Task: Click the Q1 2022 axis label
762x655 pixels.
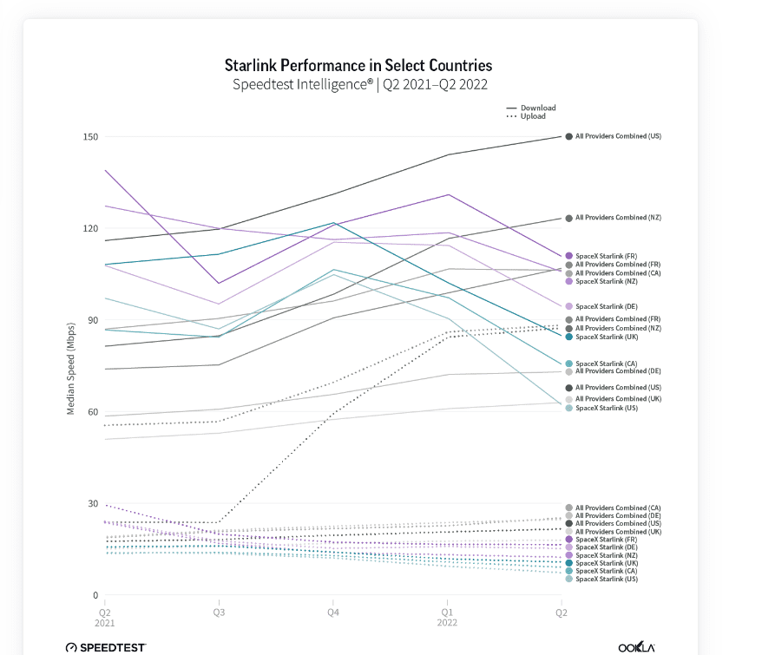Action: point(447,618)
